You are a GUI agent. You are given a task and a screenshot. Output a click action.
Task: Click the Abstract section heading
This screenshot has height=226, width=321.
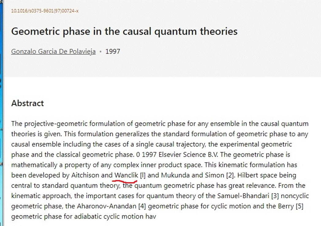tap(28, 103)
